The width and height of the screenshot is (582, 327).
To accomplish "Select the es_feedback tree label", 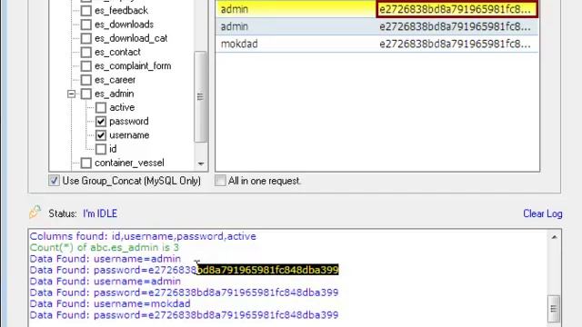I will pos(121,10).
